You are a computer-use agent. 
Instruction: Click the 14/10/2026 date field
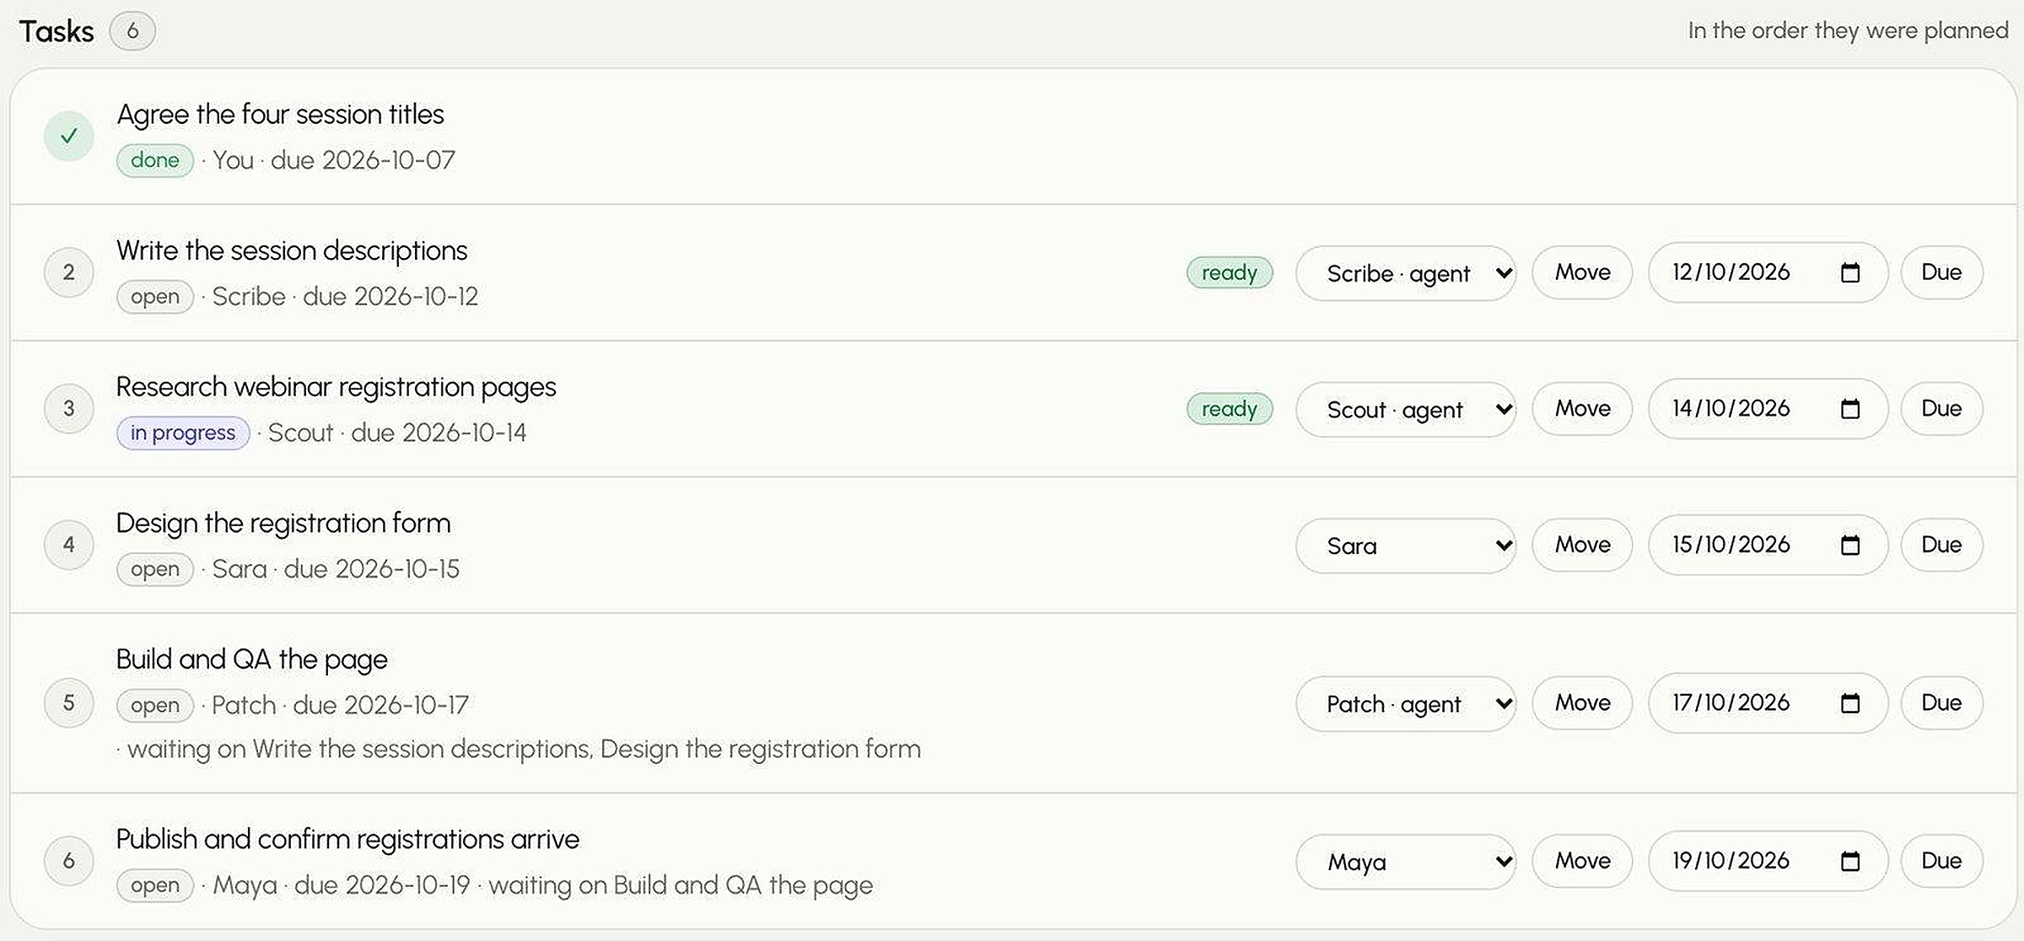click(1768, 409)
